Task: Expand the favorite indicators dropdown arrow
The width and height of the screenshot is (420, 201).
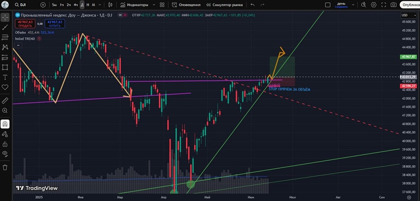Action: (154, 5)
